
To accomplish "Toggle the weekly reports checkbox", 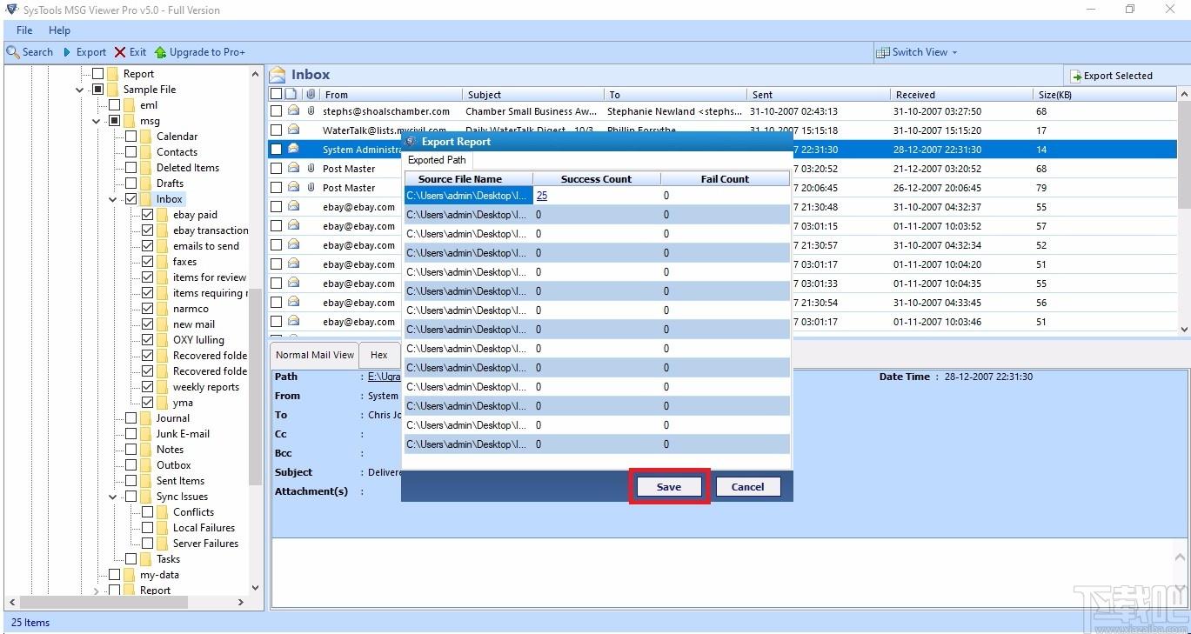I will point(148,387).
